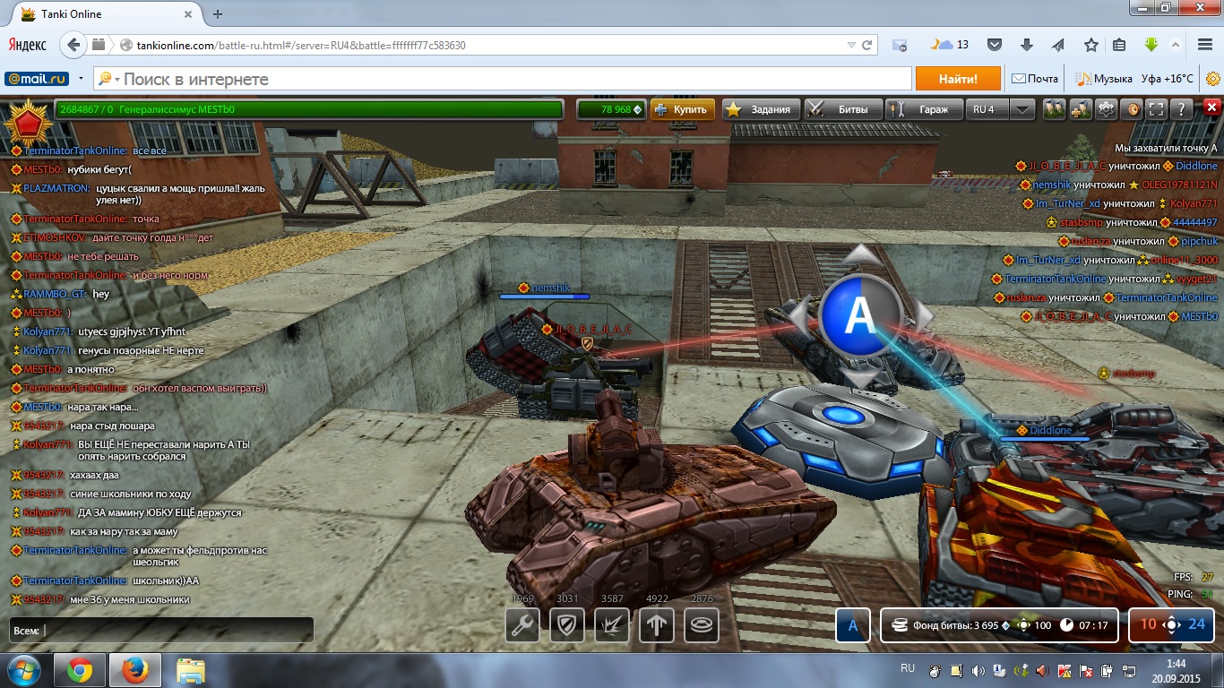Go back with the browser back arrow
The width and height of the screenshot is (1224, 688).
(73, 45)
